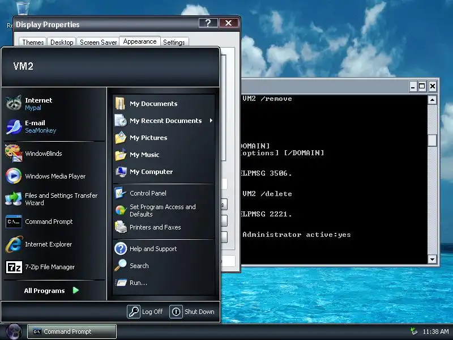The width and height of the screenshot is (453, 340).
Task: Select Command Prompt taskbar button
Action: click(x=72, y=331)
